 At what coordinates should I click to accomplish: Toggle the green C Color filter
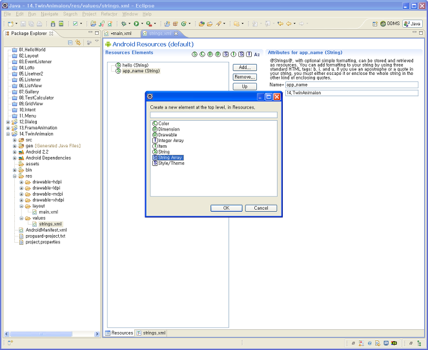[x=202, y=54]
